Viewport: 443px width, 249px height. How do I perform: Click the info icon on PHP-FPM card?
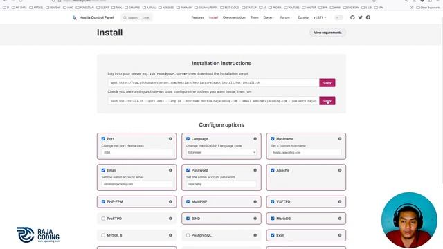(x=170, y=201)
